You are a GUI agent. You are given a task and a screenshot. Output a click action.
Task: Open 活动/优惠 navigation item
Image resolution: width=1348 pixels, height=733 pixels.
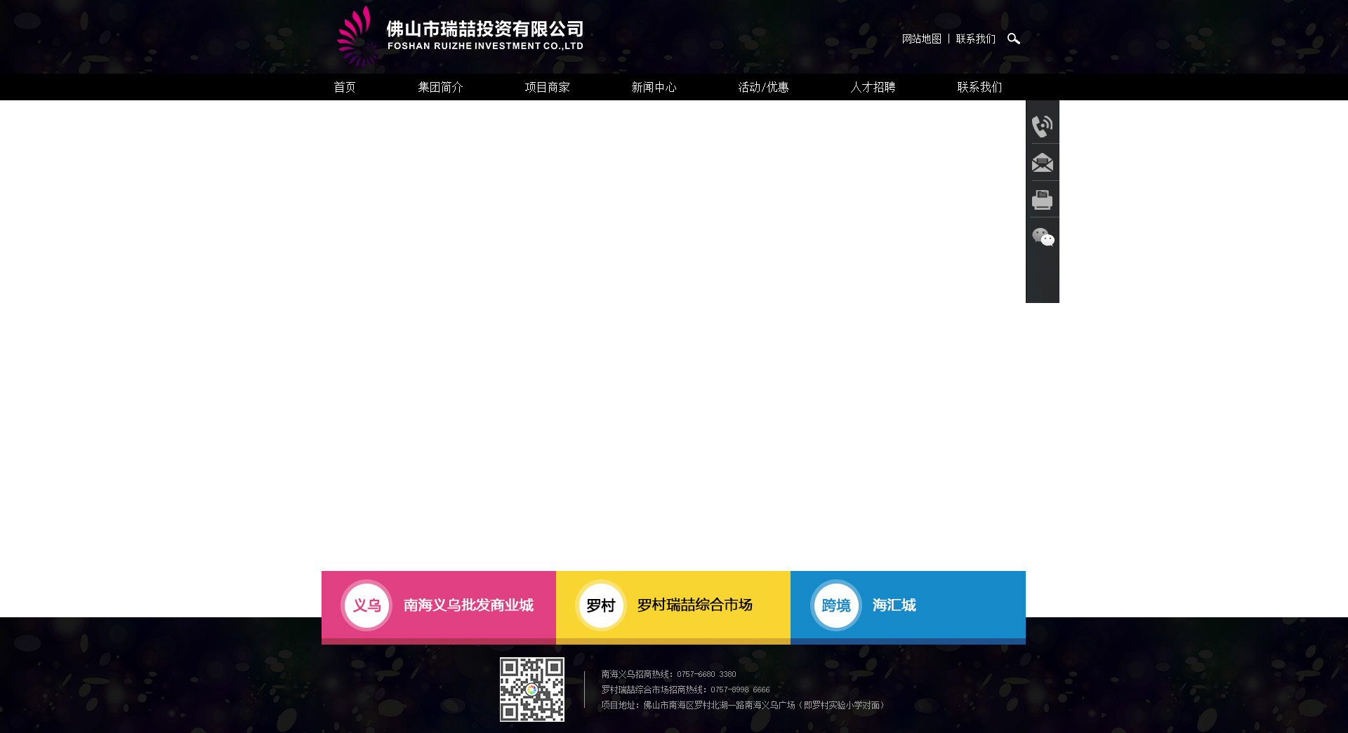763,87
